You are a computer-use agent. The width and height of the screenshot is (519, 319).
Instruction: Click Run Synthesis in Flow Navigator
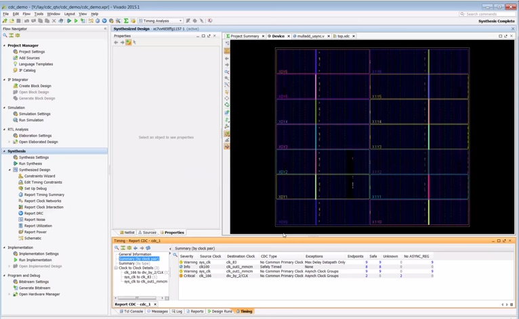click(x=30, y=164)
